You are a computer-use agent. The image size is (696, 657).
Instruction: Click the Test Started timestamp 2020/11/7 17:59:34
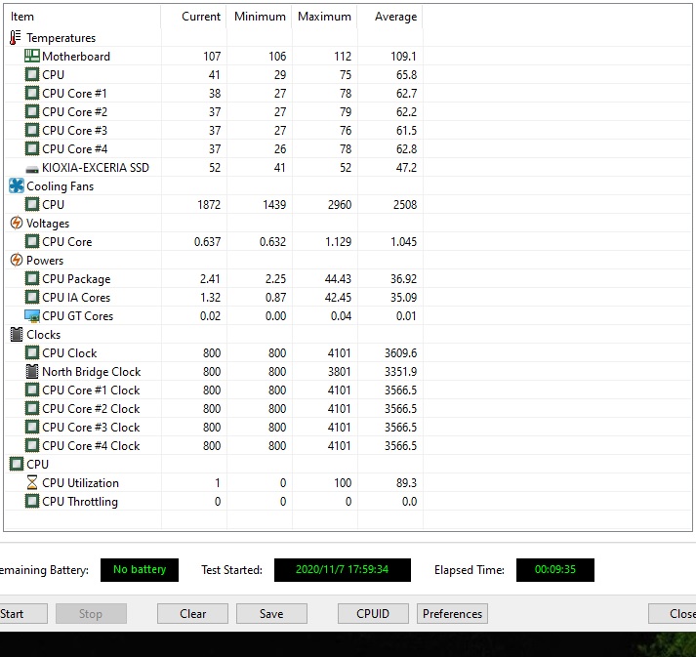point(343,569)
